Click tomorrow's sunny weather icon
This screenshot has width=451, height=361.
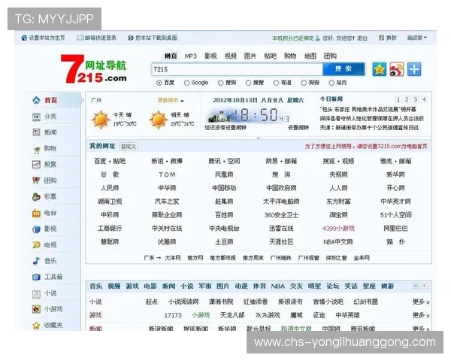tap(158, 120)
